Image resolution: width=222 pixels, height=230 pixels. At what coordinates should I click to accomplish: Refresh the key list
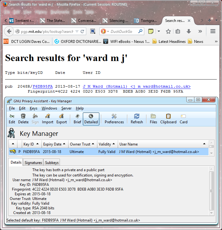point(137,119)
